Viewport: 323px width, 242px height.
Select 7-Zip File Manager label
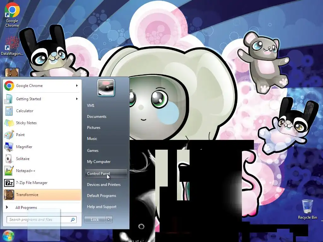(x=32, y=183)
